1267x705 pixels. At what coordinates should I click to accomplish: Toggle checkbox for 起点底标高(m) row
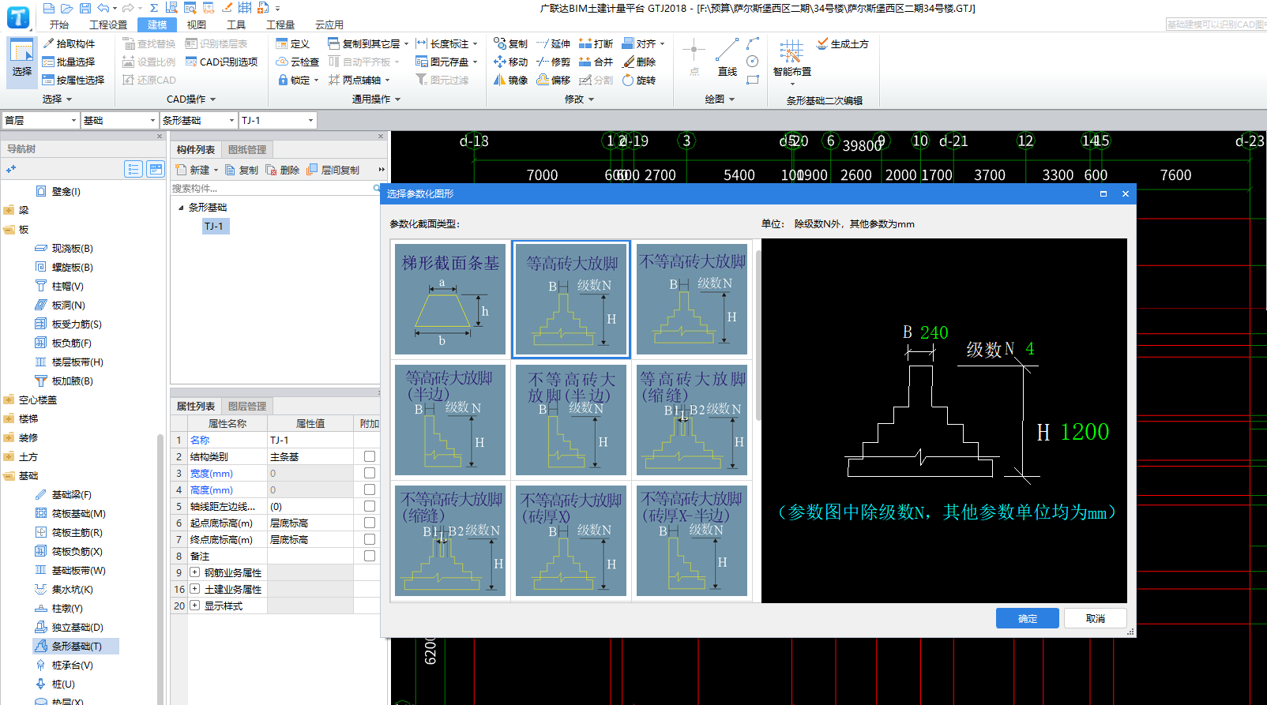coord(369,523)
